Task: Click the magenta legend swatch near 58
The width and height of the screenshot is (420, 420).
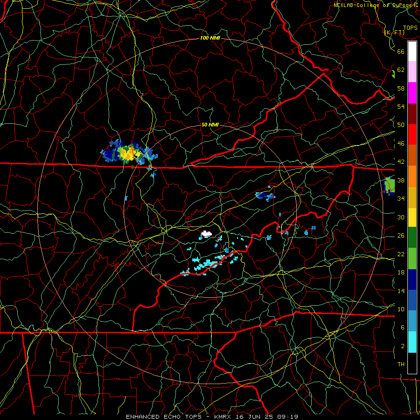Action: click(x=412, y=93)
